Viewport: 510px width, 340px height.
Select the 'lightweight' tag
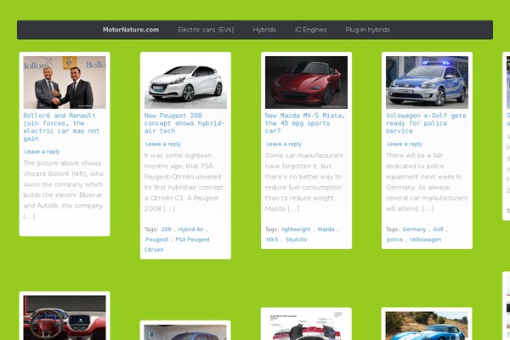[296, 229]
